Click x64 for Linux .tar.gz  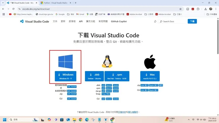pyautogui.click(x=103, y=91)
